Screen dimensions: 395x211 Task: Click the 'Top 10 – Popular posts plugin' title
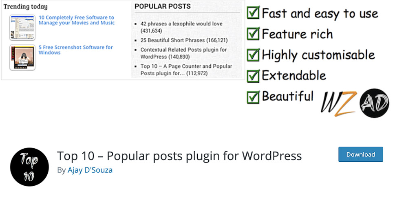tap(179, 156)
